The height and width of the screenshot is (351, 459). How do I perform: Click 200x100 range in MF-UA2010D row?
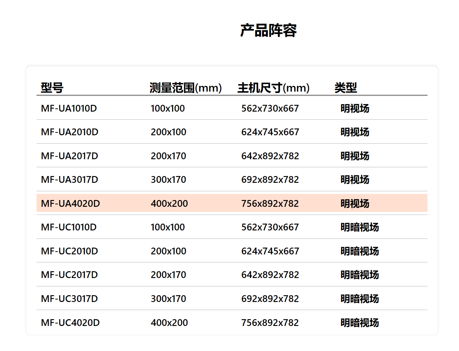click(168, 132)
